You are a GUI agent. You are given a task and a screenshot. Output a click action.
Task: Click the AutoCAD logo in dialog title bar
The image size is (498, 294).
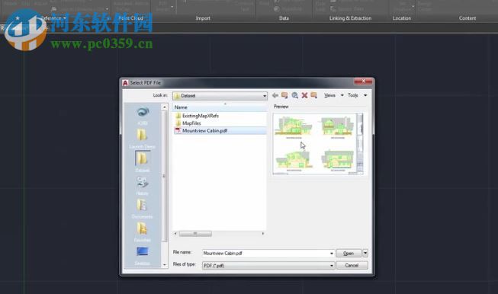(x=125, y=83)
